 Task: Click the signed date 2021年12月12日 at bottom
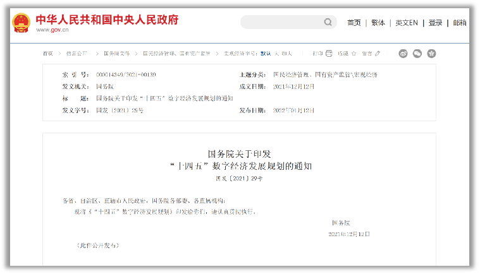coord(349,234)
